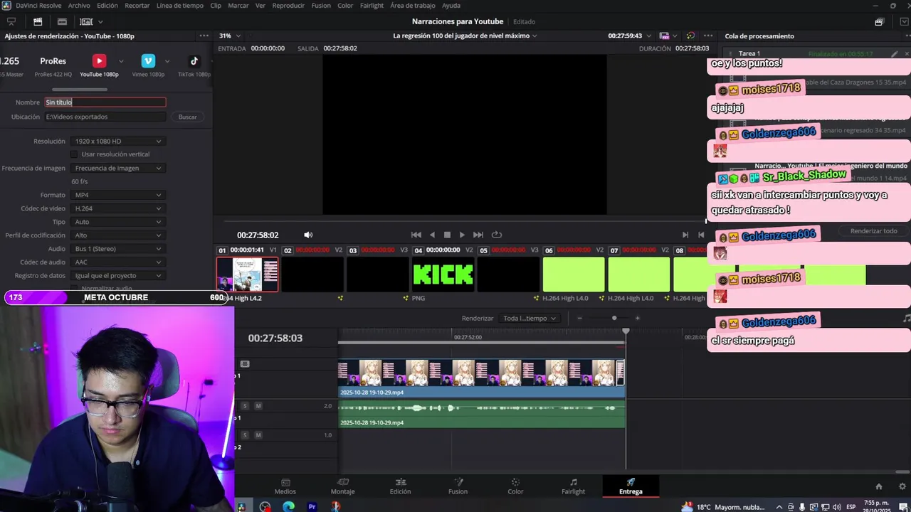Open project settings gear icon
911x512 pixels.
click(x=903, y=486)
